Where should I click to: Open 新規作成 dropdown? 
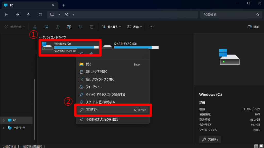(15, 27)
